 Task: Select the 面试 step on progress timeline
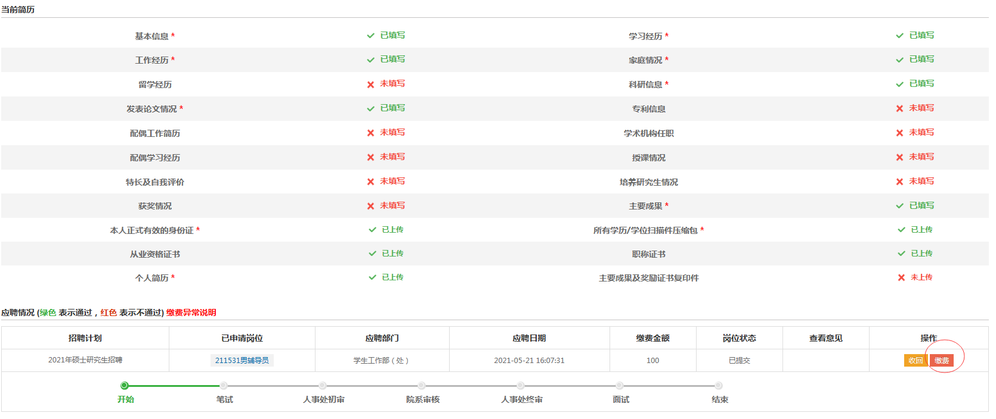(620, 386)
